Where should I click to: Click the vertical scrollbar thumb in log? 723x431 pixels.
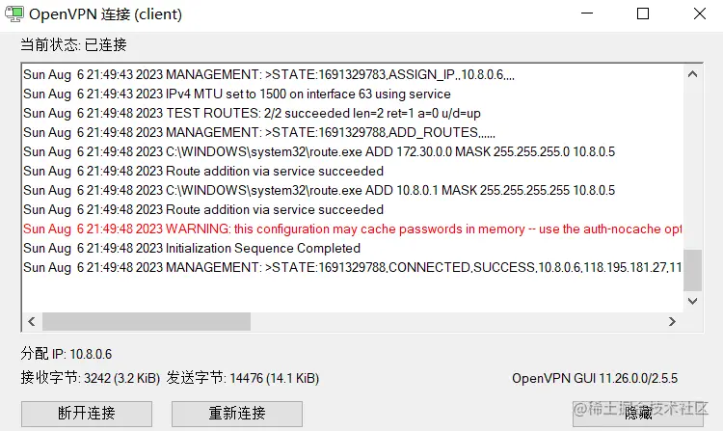tap(692, 270)
